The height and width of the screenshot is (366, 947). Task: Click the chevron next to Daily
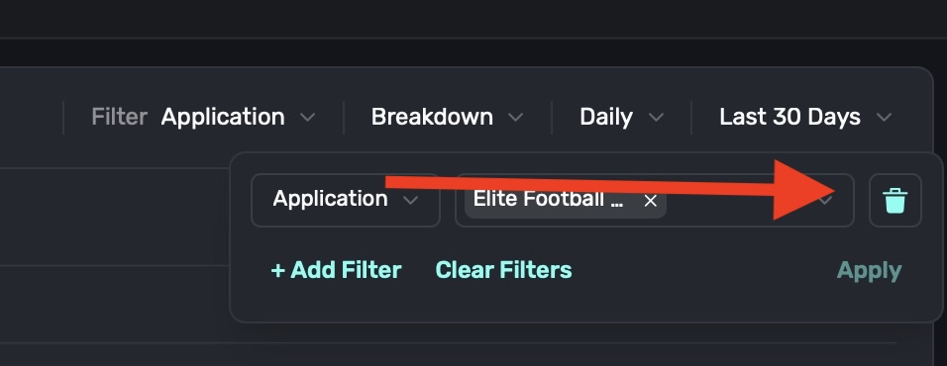coord(656,117)
